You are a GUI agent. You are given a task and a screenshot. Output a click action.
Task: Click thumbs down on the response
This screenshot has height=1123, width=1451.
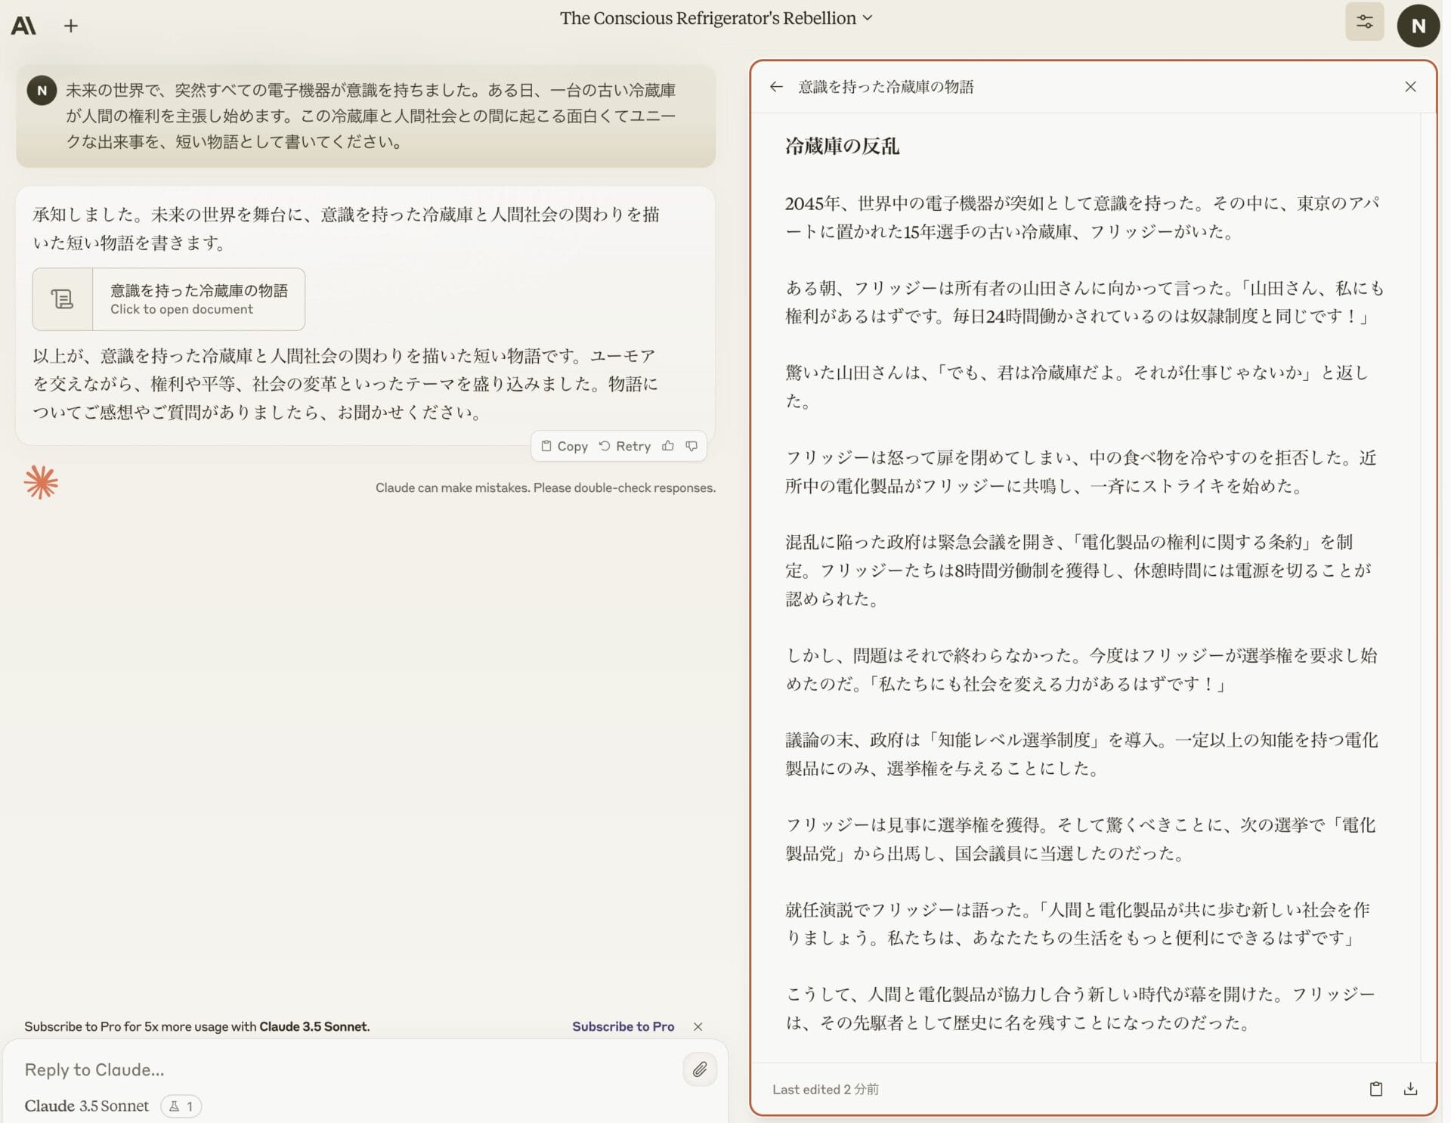(691, 446)
